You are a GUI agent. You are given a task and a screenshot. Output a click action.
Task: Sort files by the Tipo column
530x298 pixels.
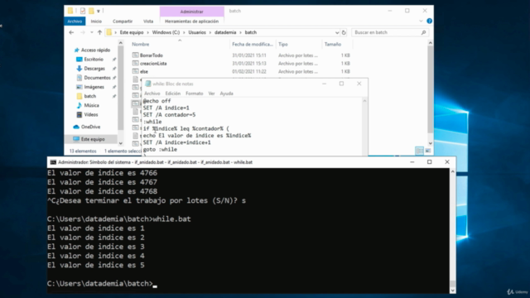click(283, 44)
